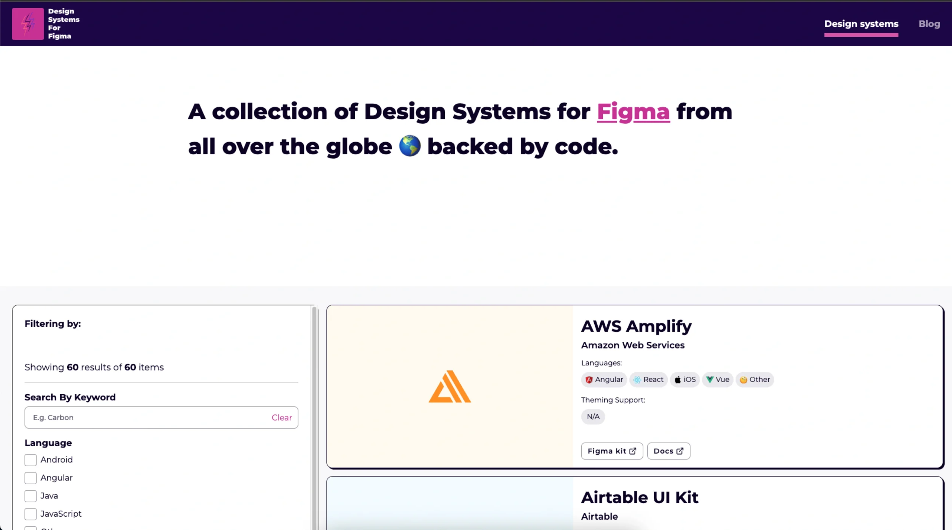Click the Amazon Web Services subtitle

(x=633, y=345)
